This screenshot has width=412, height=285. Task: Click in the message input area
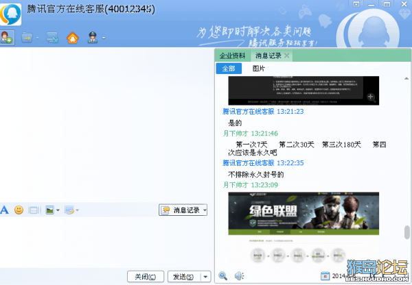click(x=106, y=242)
